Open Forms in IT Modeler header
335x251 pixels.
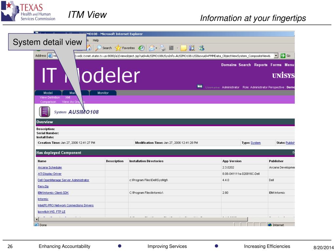tap(276, 65)
